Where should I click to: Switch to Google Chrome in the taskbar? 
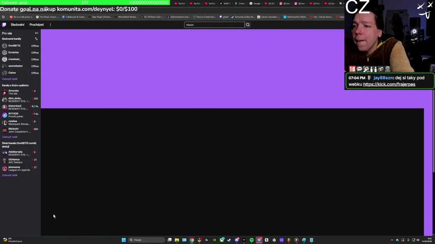192,240
